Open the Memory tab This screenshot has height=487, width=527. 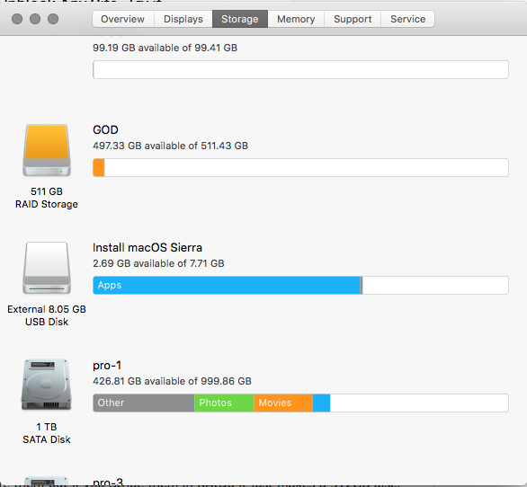296,19
